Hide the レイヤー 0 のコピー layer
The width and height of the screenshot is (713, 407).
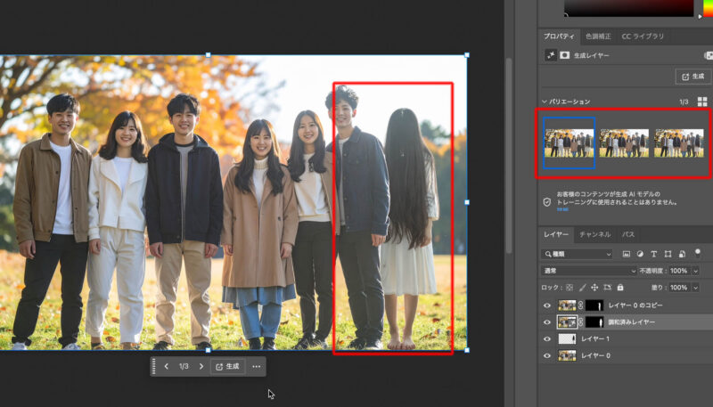click(x=547, y=305)
